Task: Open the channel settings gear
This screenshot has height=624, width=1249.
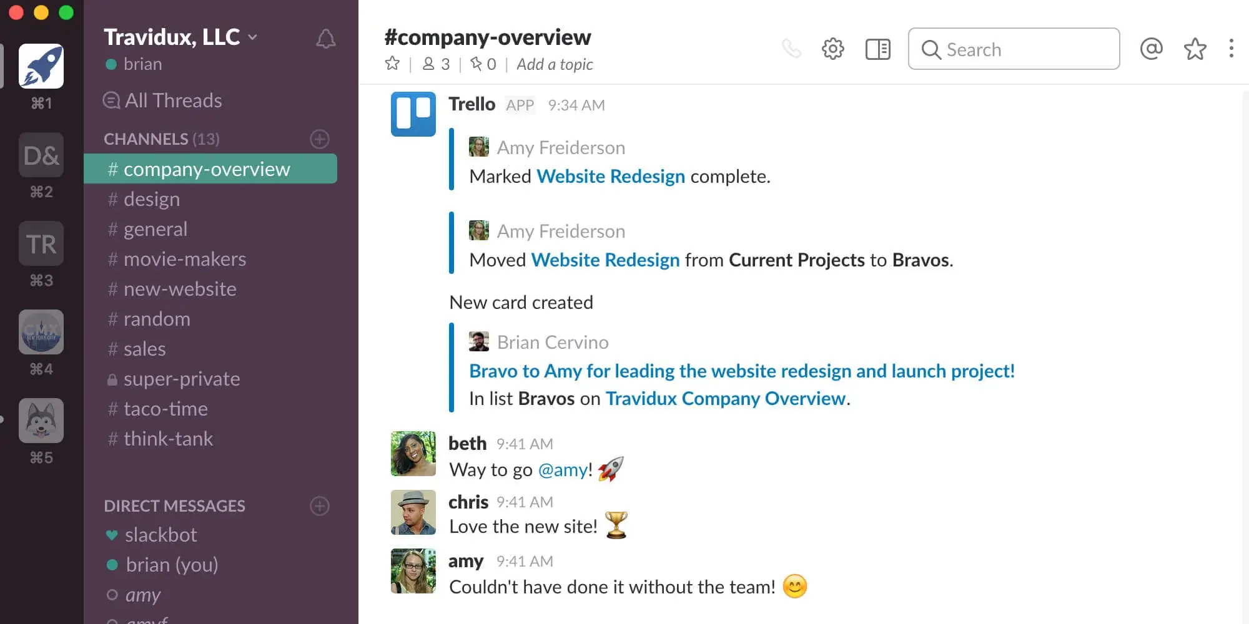Action: click(832, 49)
